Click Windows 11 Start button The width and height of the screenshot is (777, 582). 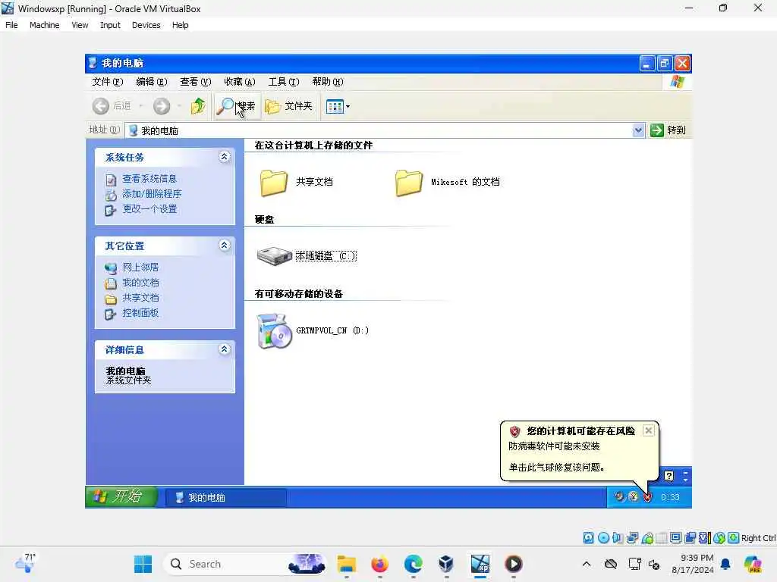tap(143, 564)
